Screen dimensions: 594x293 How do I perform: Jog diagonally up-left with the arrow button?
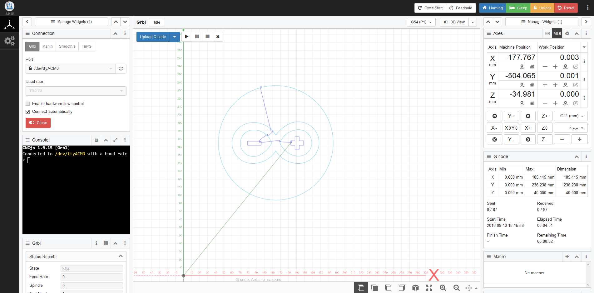495,116
